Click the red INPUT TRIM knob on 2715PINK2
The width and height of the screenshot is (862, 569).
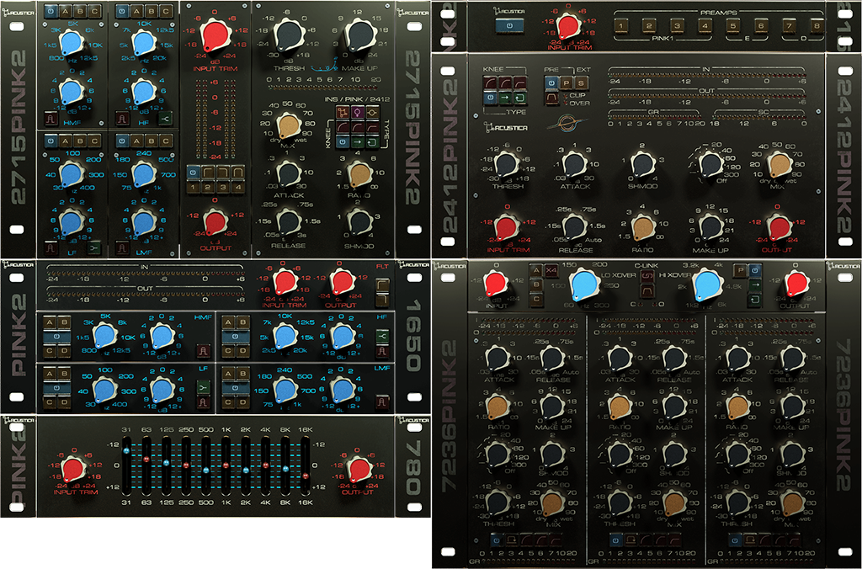215,35
